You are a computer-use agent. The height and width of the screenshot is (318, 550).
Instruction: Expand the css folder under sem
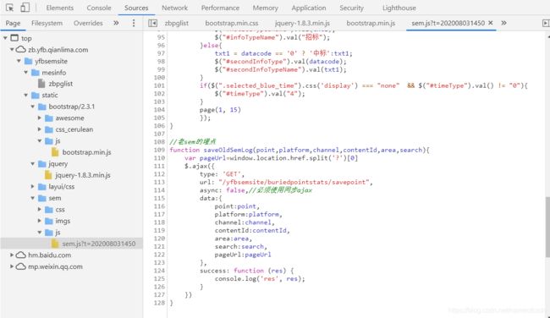[40, 209]
